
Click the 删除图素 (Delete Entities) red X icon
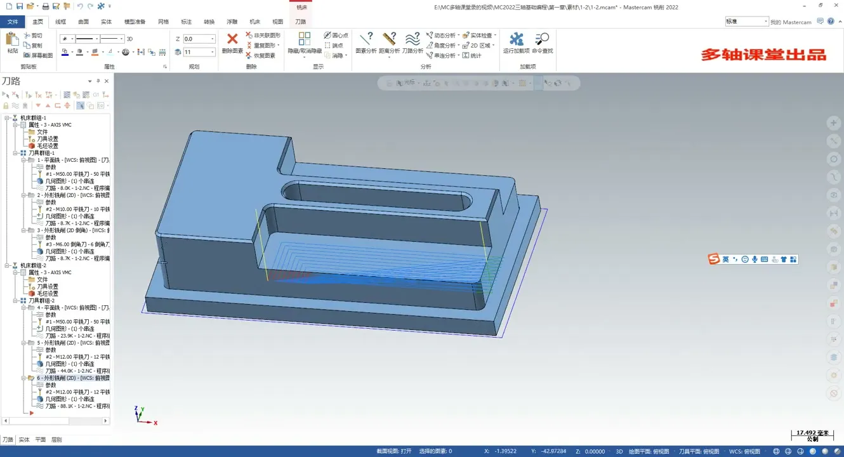pos(232,40)
